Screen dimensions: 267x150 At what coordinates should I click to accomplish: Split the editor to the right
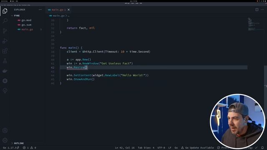tap(257, 10)
